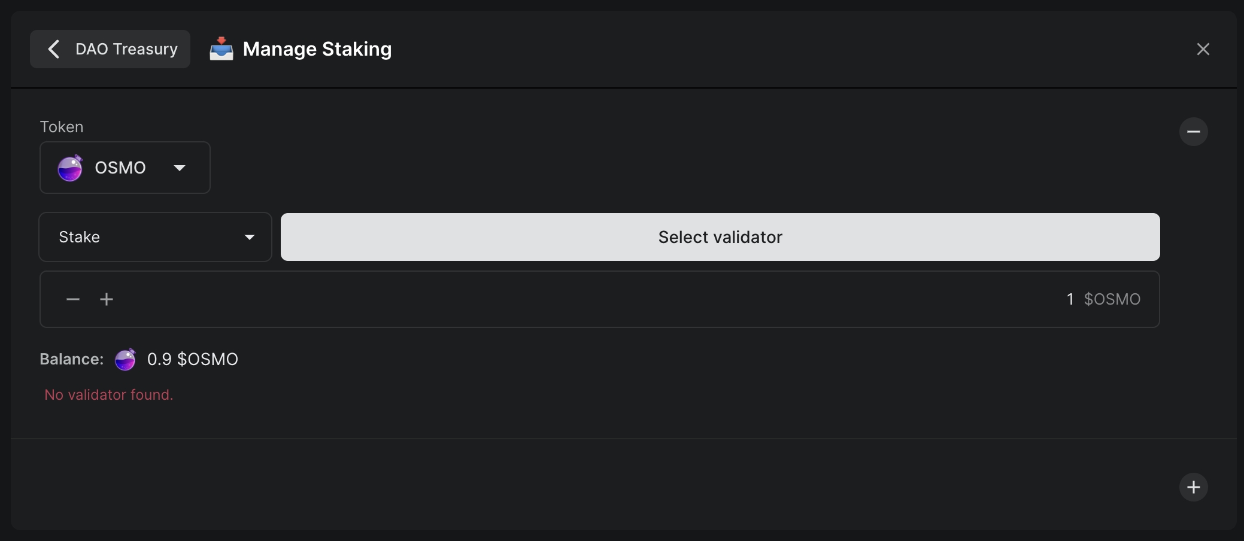The height and width of the screenshot is (541, 1244).
Task: Open the Stake action type dropdown
Action: coord(155,237)
